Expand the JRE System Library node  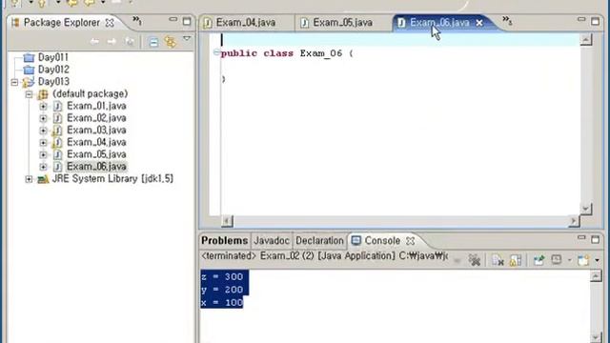[29, 179]
